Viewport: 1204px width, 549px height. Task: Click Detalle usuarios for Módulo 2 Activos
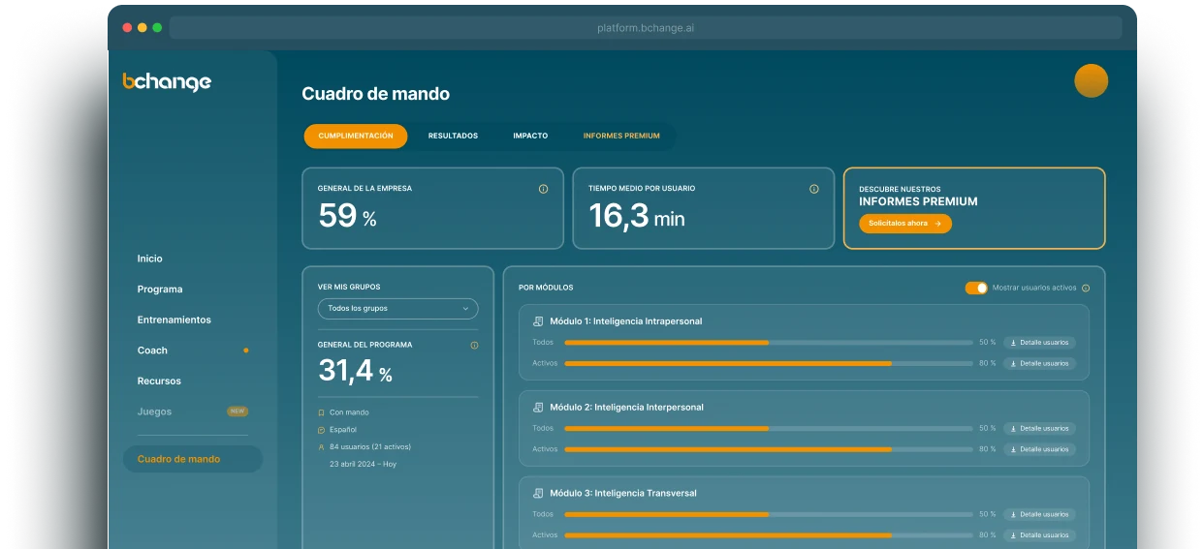(1039, 449)
